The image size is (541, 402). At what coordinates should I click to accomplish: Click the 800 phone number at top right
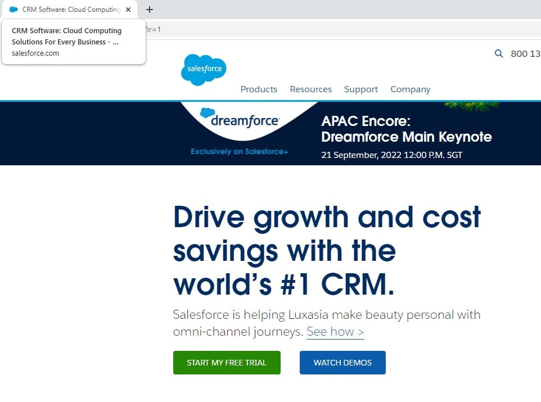(526, 53)
